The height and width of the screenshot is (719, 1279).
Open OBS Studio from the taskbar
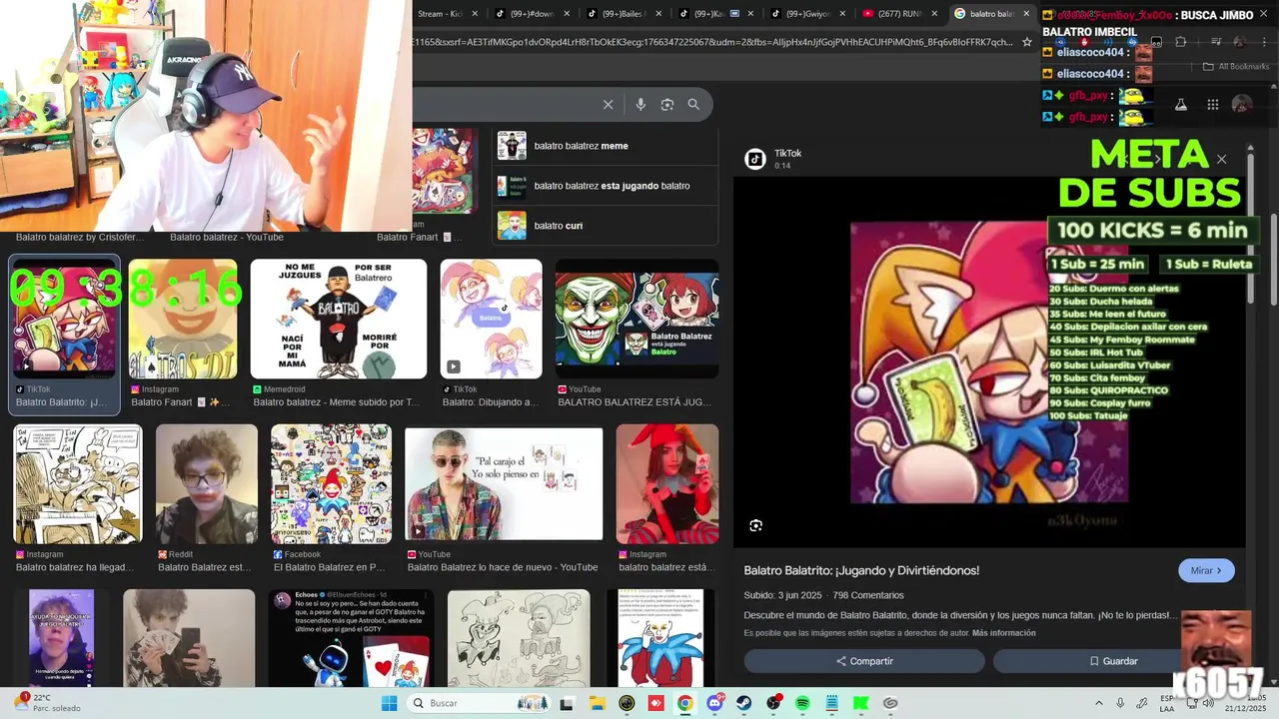[x=773, y=703]
